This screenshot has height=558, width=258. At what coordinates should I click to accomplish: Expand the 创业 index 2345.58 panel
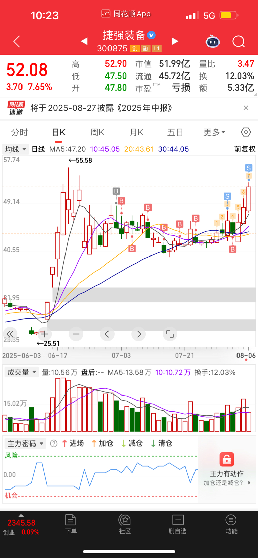21,525
